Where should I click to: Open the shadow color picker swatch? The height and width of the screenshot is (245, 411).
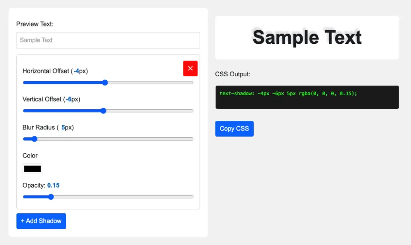click(x=32, y=169)
